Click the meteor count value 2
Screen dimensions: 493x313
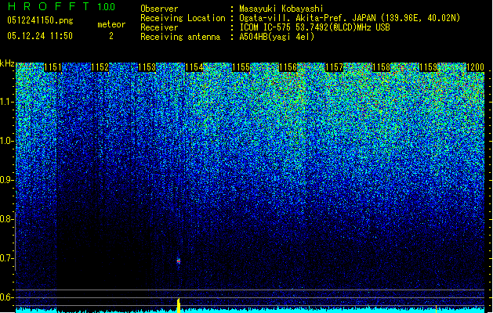(111, 36)
